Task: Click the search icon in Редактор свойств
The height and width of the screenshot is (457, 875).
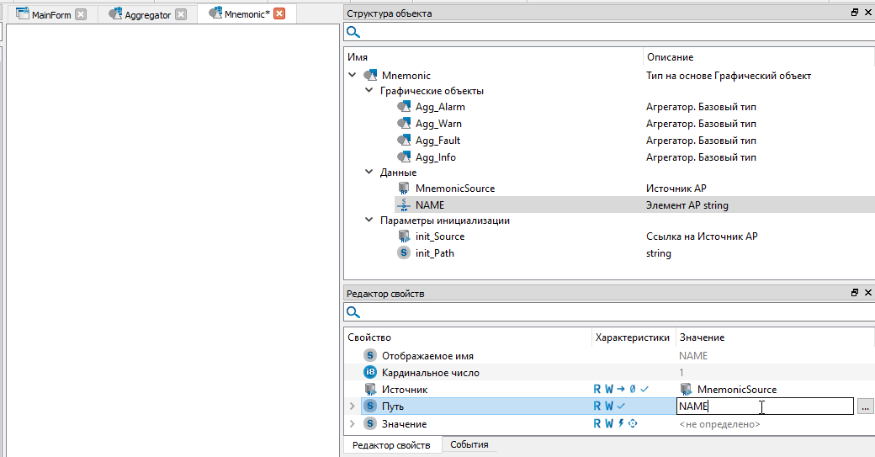Action: 353,312
